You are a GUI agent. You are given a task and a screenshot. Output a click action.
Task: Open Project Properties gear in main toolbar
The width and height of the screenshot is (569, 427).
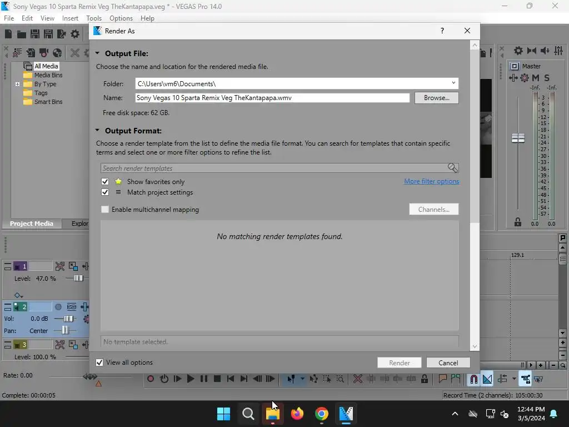tap(75, 34)
